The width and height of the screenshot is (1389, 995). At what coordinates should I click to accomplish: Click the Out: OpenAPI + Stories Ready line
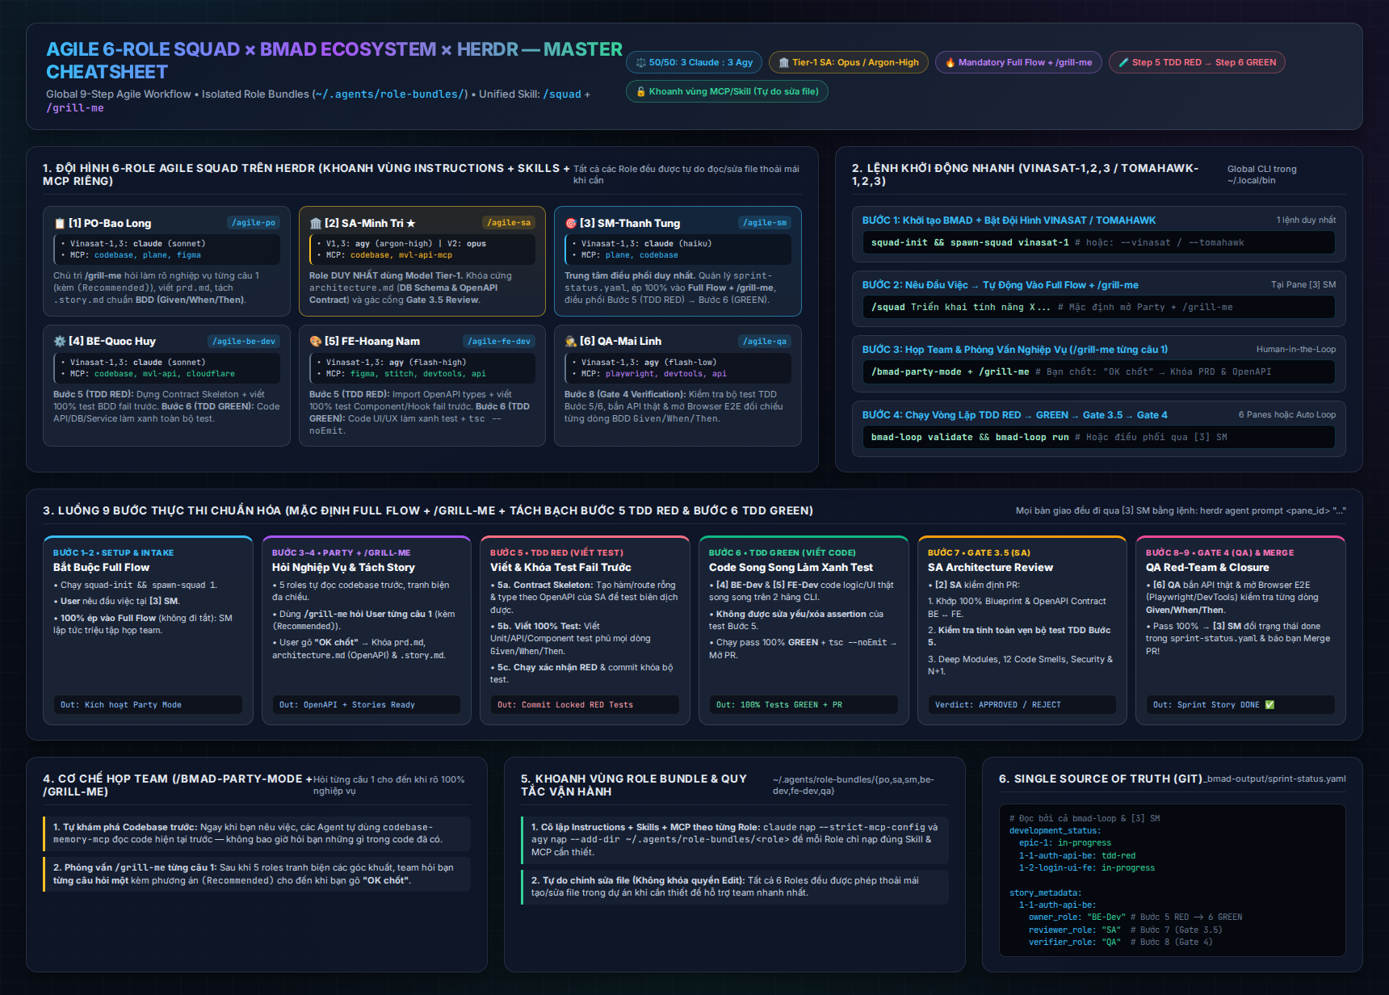367,705
